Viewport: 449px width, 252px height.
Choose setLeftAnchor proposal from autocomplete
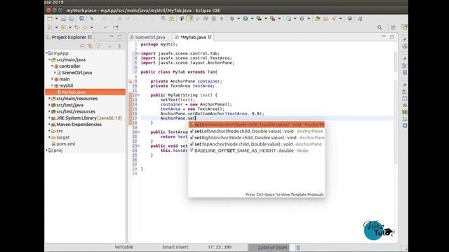(x=257, y=131)
